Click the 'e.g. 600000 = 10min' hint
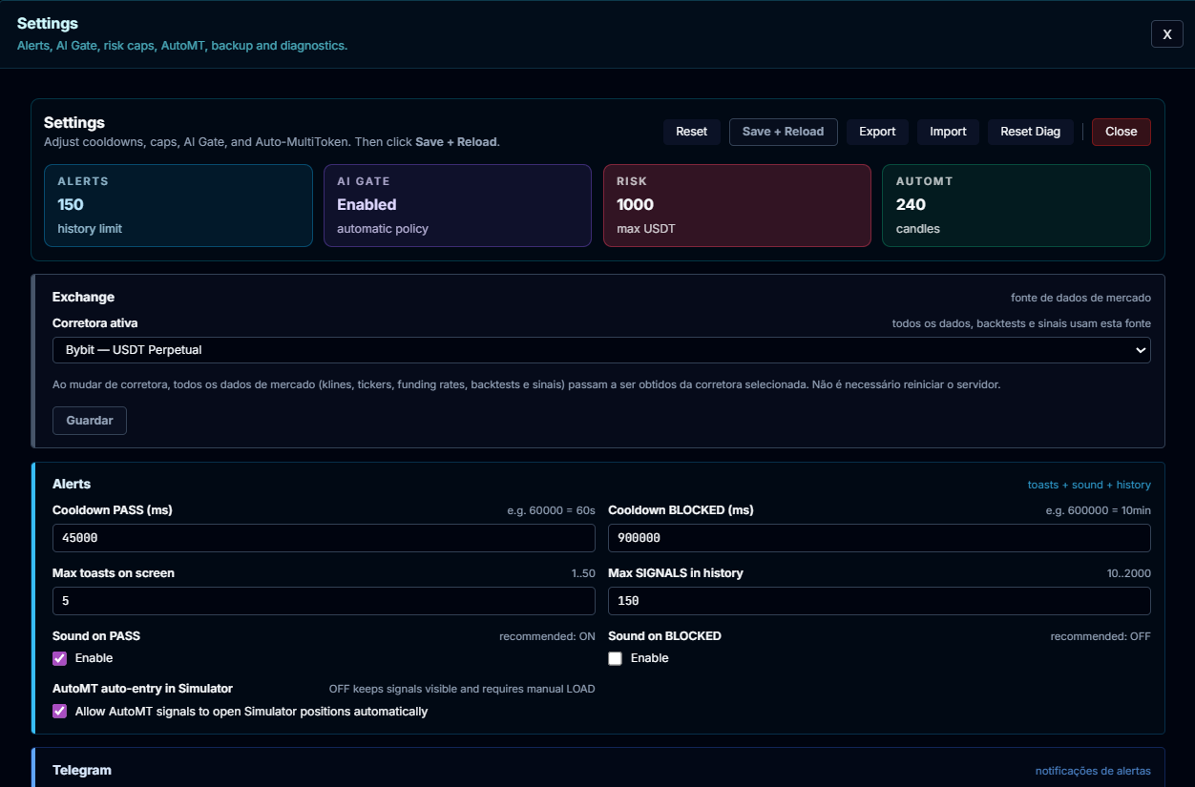This screenshot has height=787, width=1195. (1098, 510)
